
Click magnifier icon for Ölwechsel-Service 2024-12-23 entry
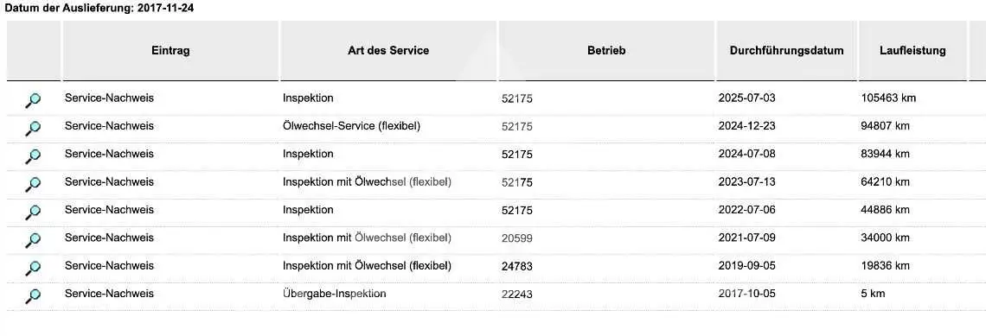(x=34, y=128)
